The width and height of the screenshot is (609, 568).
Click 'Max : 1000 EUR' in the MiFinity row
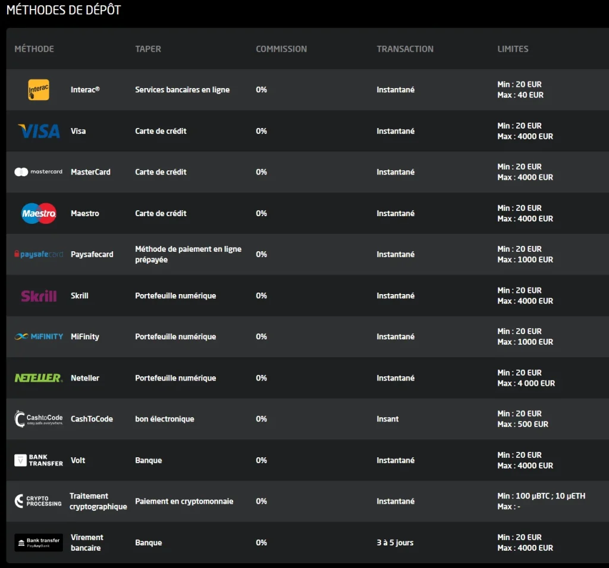click(525, 342)
